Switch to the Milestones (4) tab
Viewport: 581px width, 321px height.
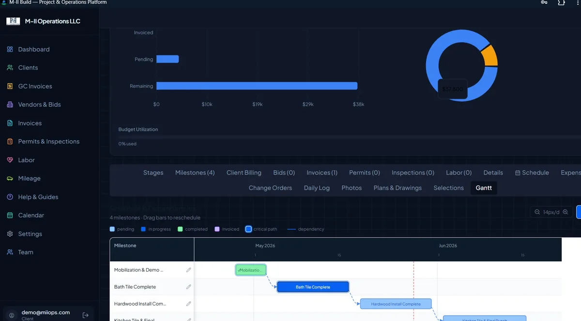[x=195, y=173]
